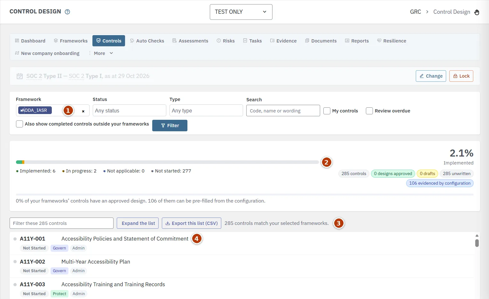Open the TEST ONLY environment dropdown
489x299 pixels.
click(x=241, y=12)
